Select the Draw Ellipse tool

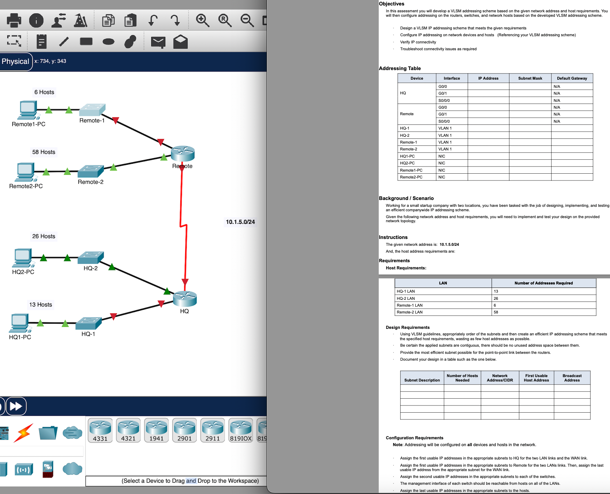pyautogui.click(x=108, y=42)
